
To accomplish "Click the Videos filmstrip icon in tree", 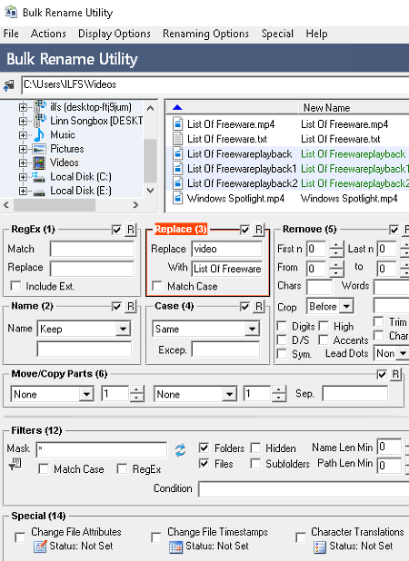I will (x=39, y=162).
